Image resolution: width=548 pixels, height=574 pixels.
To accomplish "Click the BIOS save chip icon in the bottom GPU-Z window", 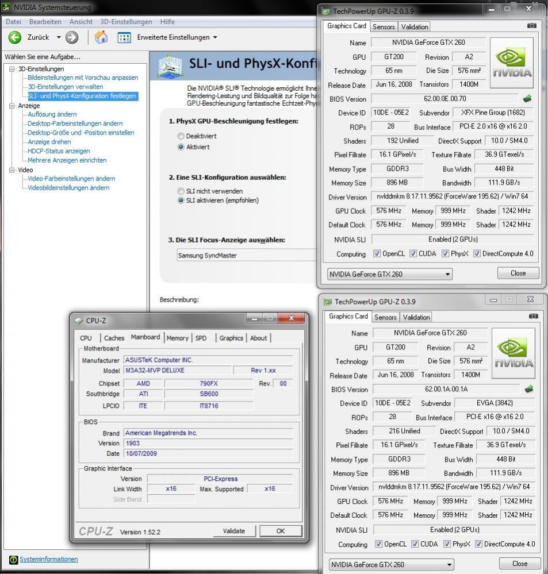I will pos(529,389).
